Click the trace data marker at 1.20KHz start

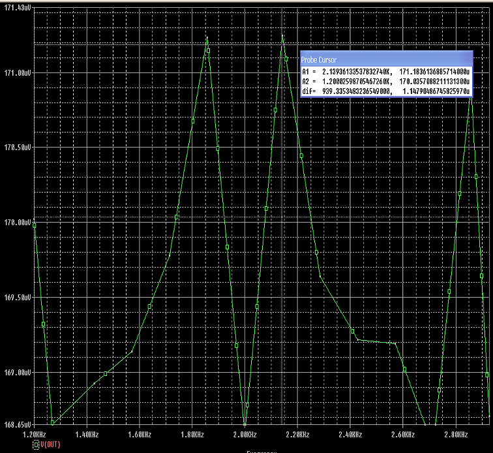[x=35, y=225]
